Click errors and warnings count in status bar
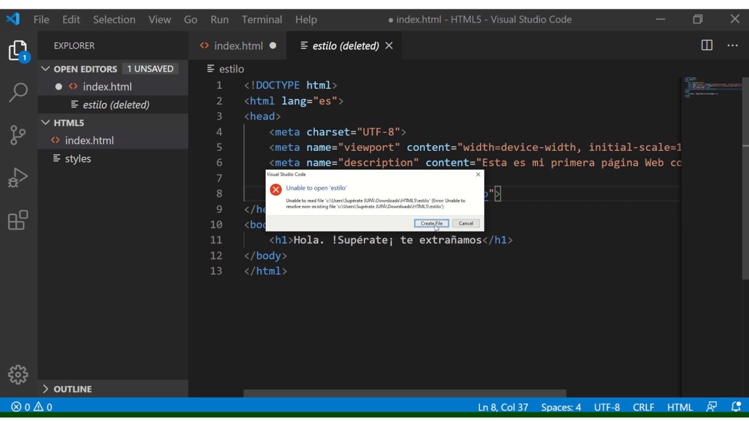The image size is (749, 421). 32,407
